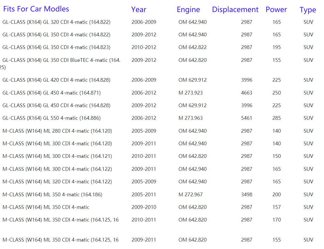This screenshot has height=249, width=324.
Task: Click engine code OM 642.822
Action: pos(192,47)
